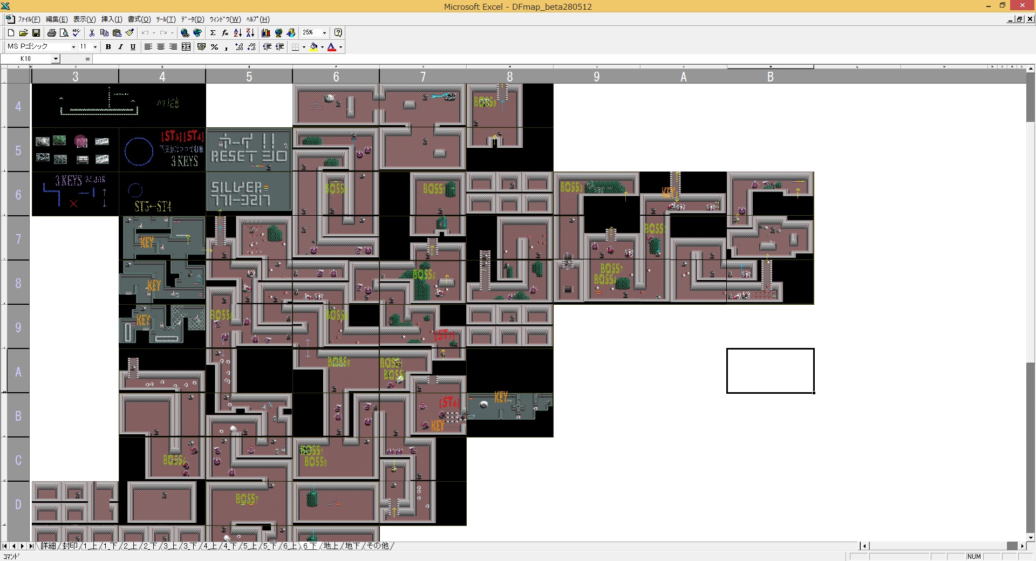Open the 25% zoom dropdown
The height and width of the screenshot is (561, 1036).
point(324,33)
